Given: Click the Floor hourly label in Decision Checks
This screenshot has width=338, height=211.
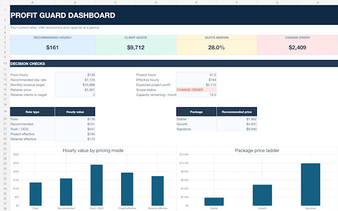Looking at the screenshot, I should pyautogui.click(x=19, y=75).
